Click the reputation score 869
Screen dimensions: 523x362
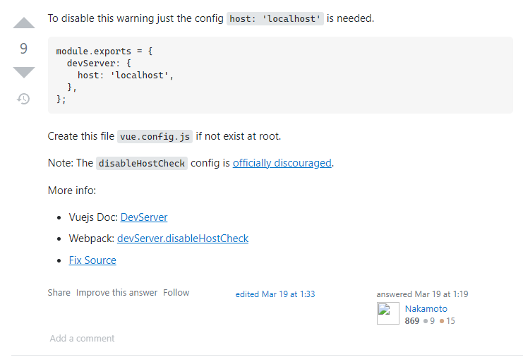click(412, 321)
